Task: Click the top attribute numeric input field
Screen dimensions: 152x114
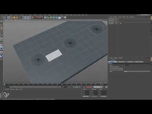Action: (126, 65)
